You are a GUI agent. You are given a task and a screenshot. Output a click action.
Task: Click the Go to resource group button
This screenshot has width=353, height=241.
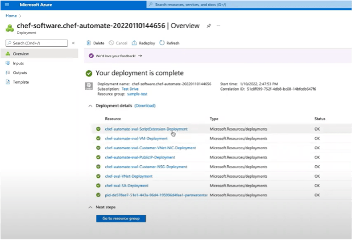121,218
